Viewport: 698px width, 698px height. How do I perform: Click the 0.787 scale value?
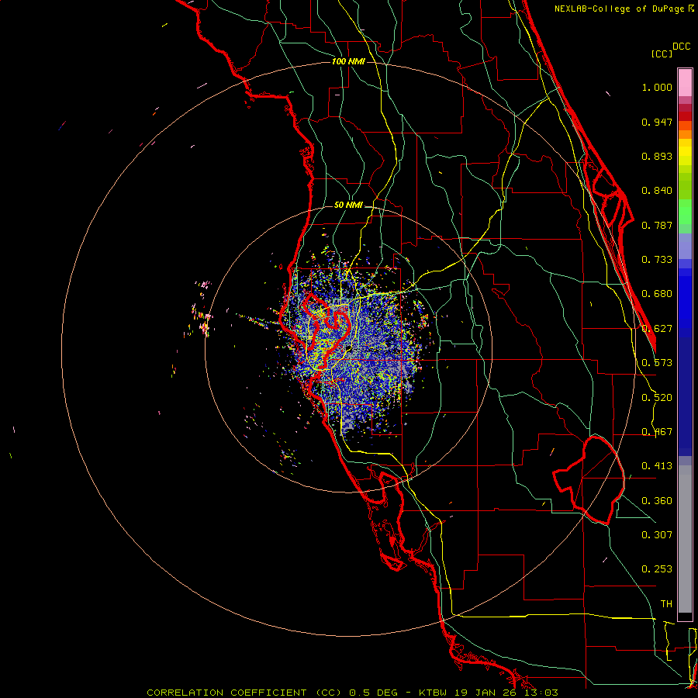click(657, 225)
